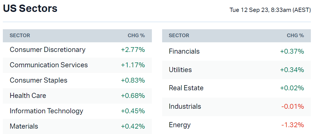
Task: Click the left table SECTOR column header
Action: (x=20, y=35)
